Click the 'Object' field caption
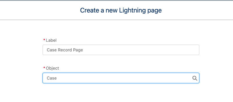The width and height of the screenshot is (233, 102). [x=52, y=68]
